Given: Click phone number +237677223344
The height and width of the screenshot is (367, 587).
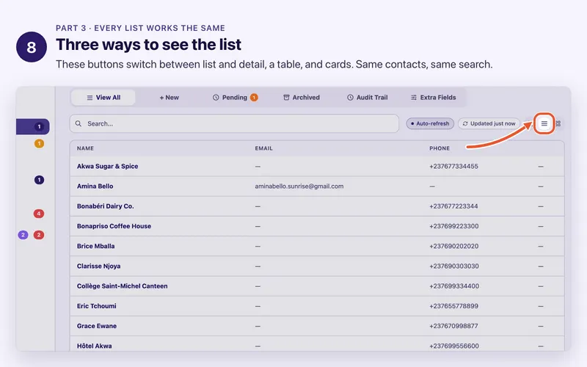Looking at the screenshot, I should (x=453, y=206).
